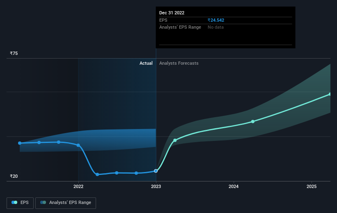Click the 2025 x-axis label

(x=312, y=186)
